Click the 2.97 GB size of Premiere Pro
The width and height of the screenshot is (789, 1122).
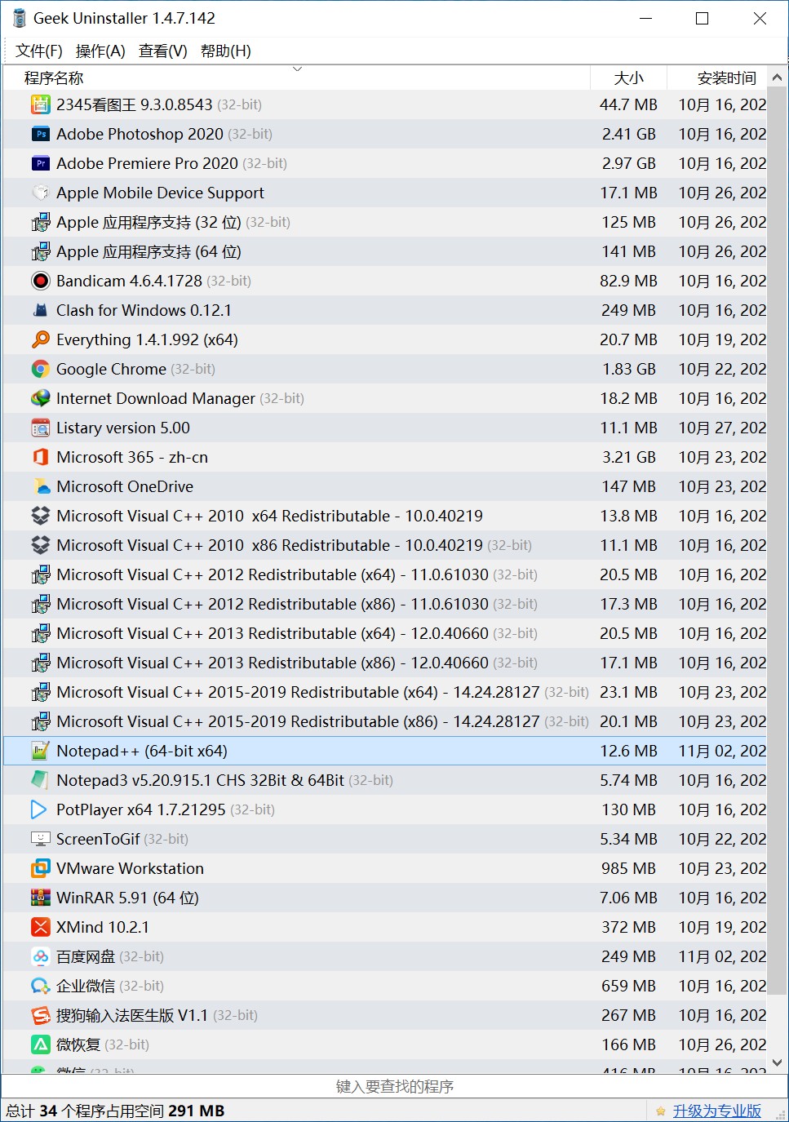coord(629,163)
